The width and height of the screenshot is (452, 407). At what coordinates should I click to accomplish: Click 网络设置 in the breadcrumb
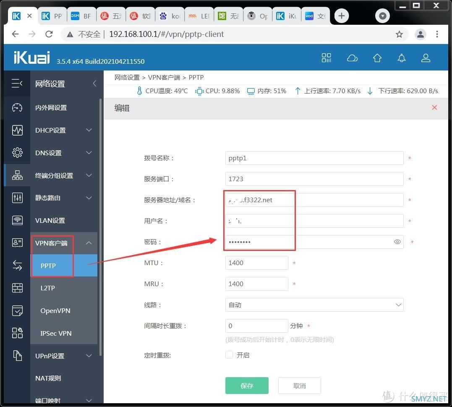127,77
